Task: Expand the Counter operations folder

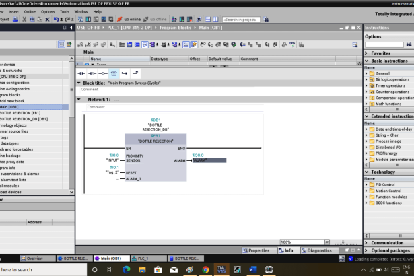Action: click(367, 92)
